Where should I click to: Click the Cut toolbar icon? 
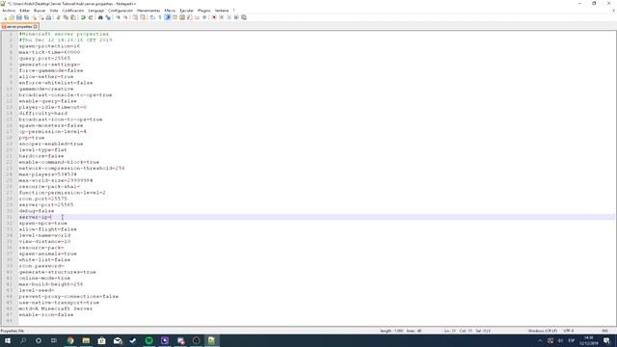[x=58, y=17]
